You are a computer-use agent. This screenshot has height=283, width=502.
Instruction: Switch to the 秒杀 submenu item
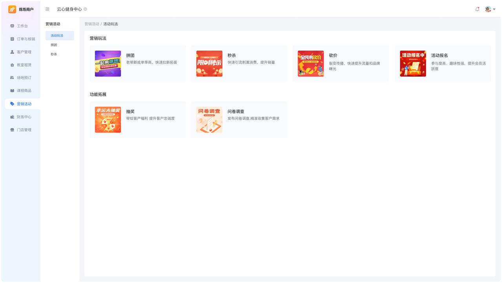click(x=54, y=54)
